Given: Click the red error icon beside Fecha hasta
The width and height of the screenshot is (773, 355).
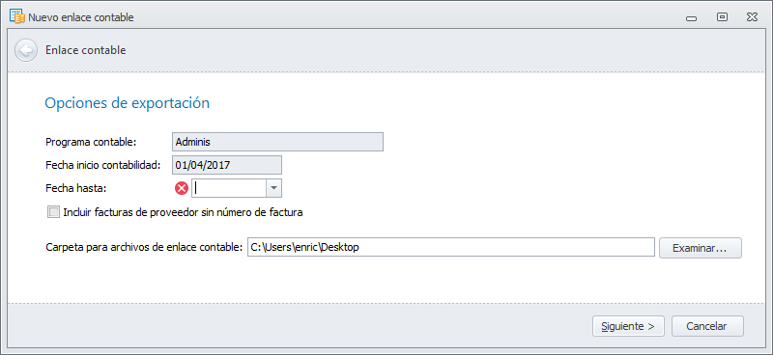Looking at the screenshot, I should click(182, 188).
